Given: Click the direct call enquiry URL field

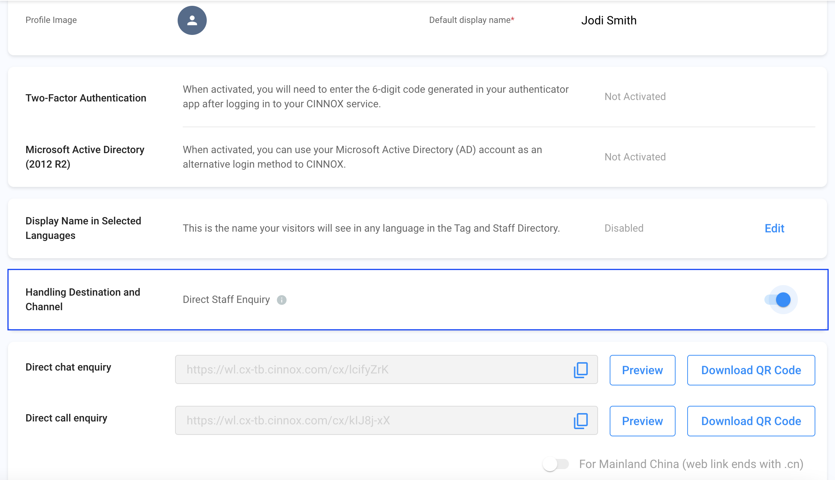Looking at the screenshot, I should [x=371, y=421].
